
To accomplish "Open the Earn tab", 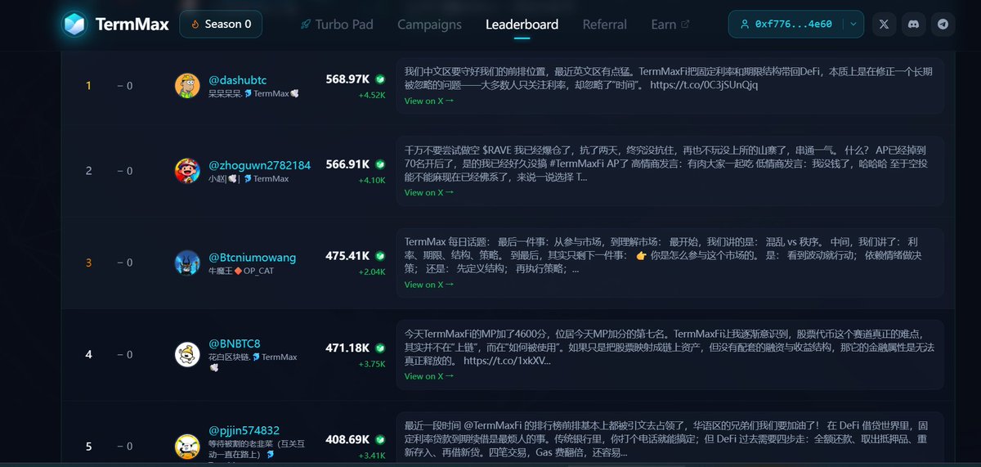I will 670,25.
